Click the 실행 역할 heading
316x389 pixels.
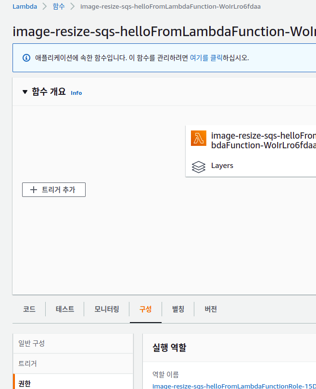click(169, 348)
